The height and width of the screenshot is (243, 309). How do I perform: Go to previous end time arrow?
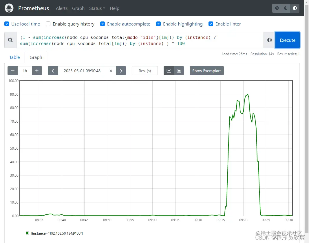[53, 71]
